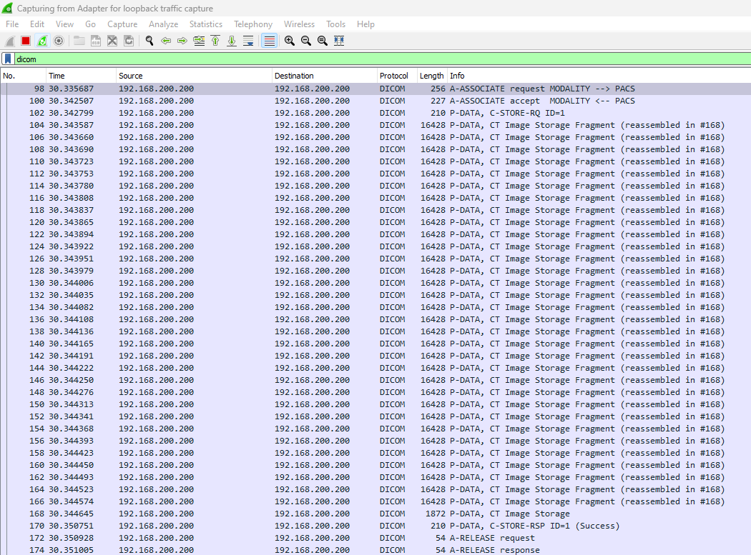Open the display filter bookmark menu

(8, 59)
